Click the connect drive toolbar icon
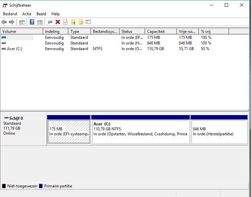 tap(50, 22)
